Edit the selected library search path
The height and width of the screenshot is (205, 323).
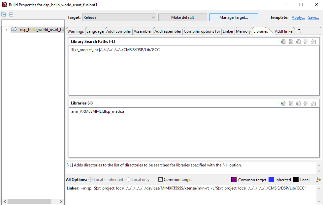pos(291,42)
